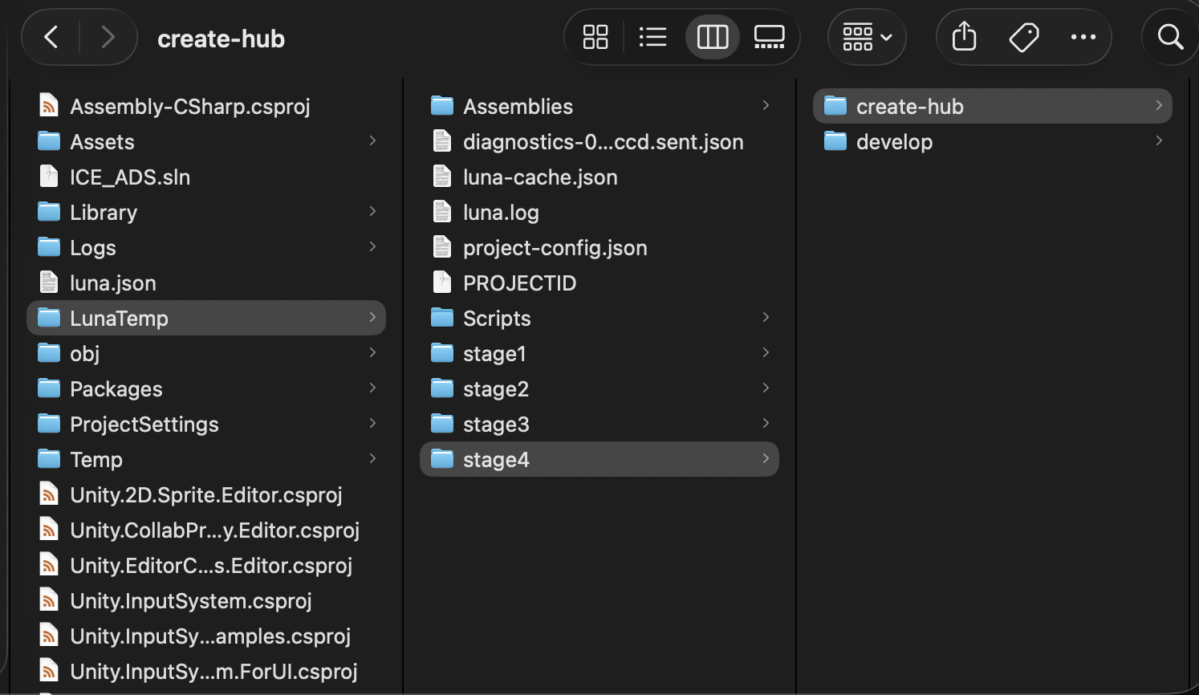Expand the Packages folder chevron
The width and height of the screenshot is (1199, 695).
tap(372, 388)
